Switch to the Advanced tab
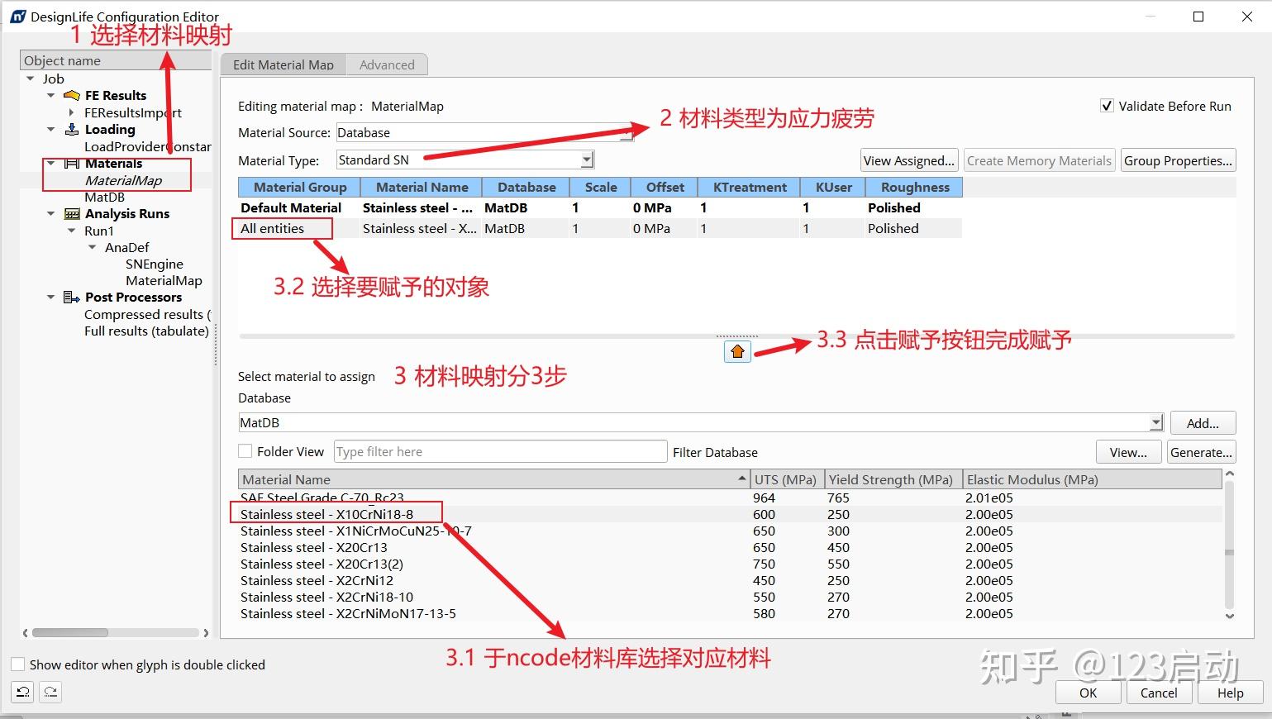Screen dimensions: 1272x719 pyautogui.click(x=387, y=64)
